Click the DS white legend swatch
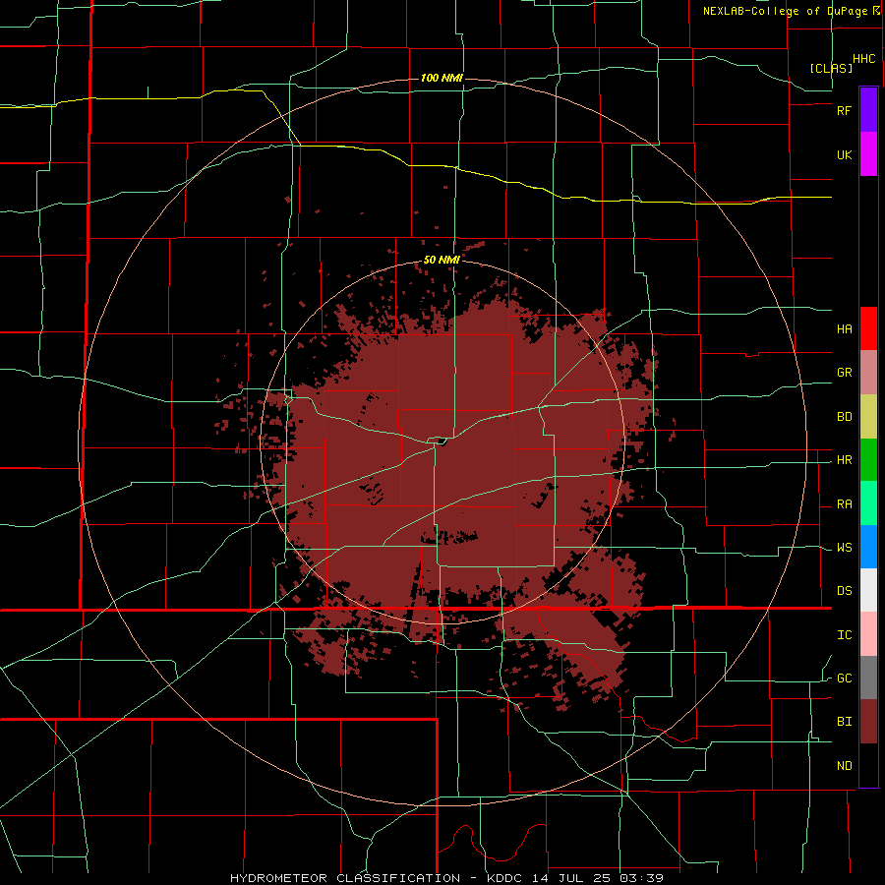 point(868,590)
